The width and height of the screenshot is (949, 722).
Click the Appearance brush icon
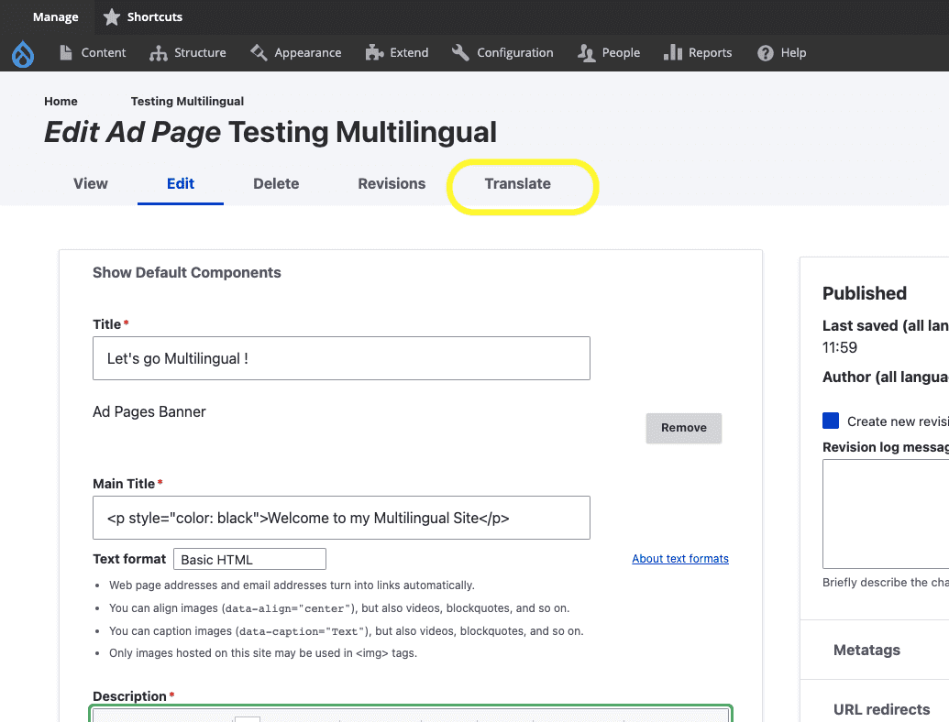tap(259, 53)
